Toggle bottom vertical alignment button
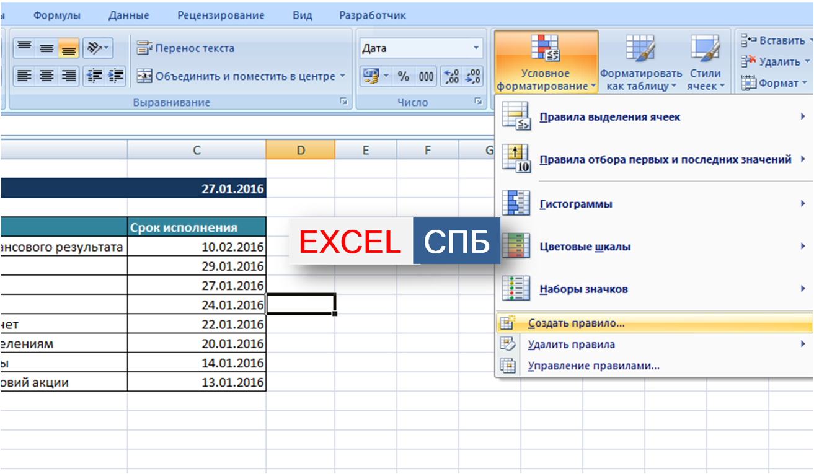Image resolution: width=814 pixels, height=474 pixels. [68, 48]
